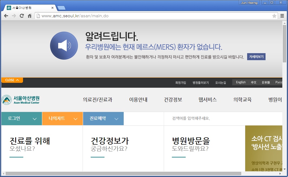Switch site language to 日本語
Image resolution: width=288 pixels, height=177 pixels.
pos(266,82)
